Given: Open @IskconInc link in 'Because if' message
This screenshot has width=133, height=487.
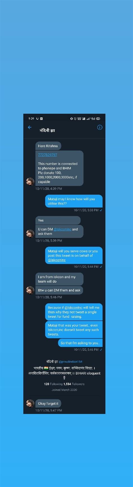Looking at the screenshot, I should (x=74, y=308).
